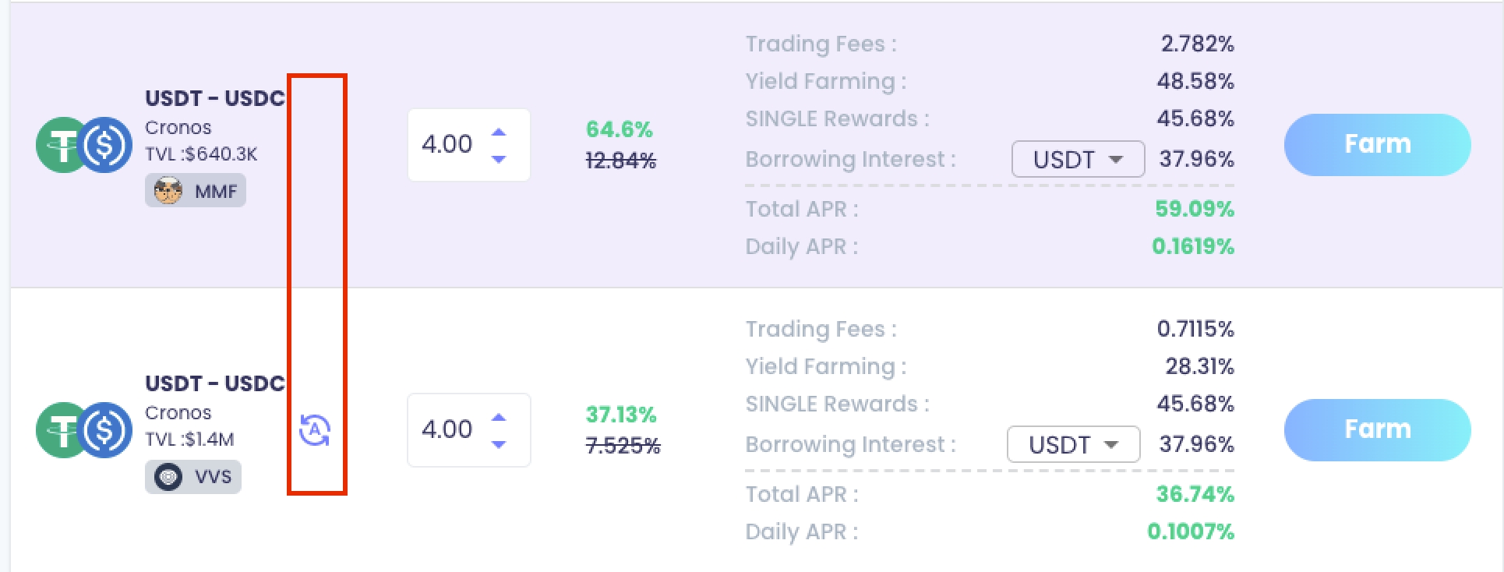This screenshot has width=1504, height=572.
Task: Click the VVS platform badge
Action: pos(193,477)
